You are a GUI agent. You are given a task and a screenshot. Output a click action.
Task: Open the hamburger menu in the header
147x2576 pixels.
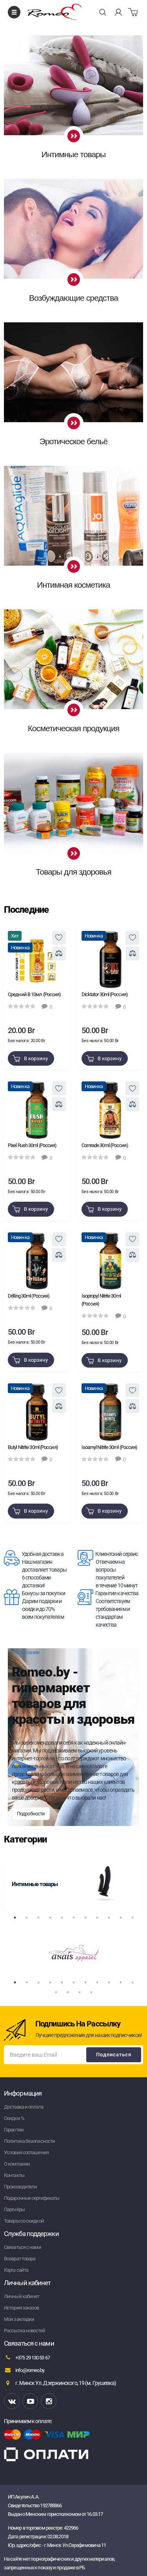[x=13, y=12]
